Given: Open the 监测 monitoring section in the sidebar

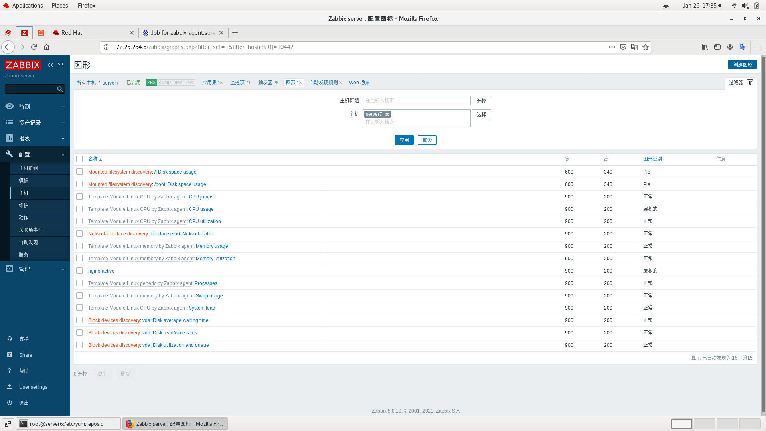Looking at the screenshot, I should coord(24,107).
